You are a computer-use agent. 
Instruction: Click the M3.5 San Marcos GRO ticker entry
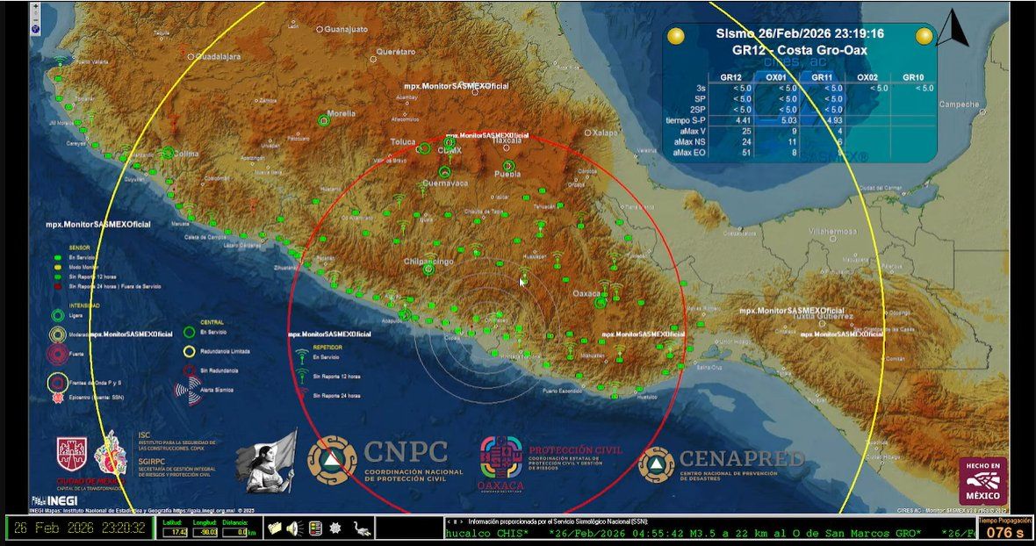pos(734,533)
